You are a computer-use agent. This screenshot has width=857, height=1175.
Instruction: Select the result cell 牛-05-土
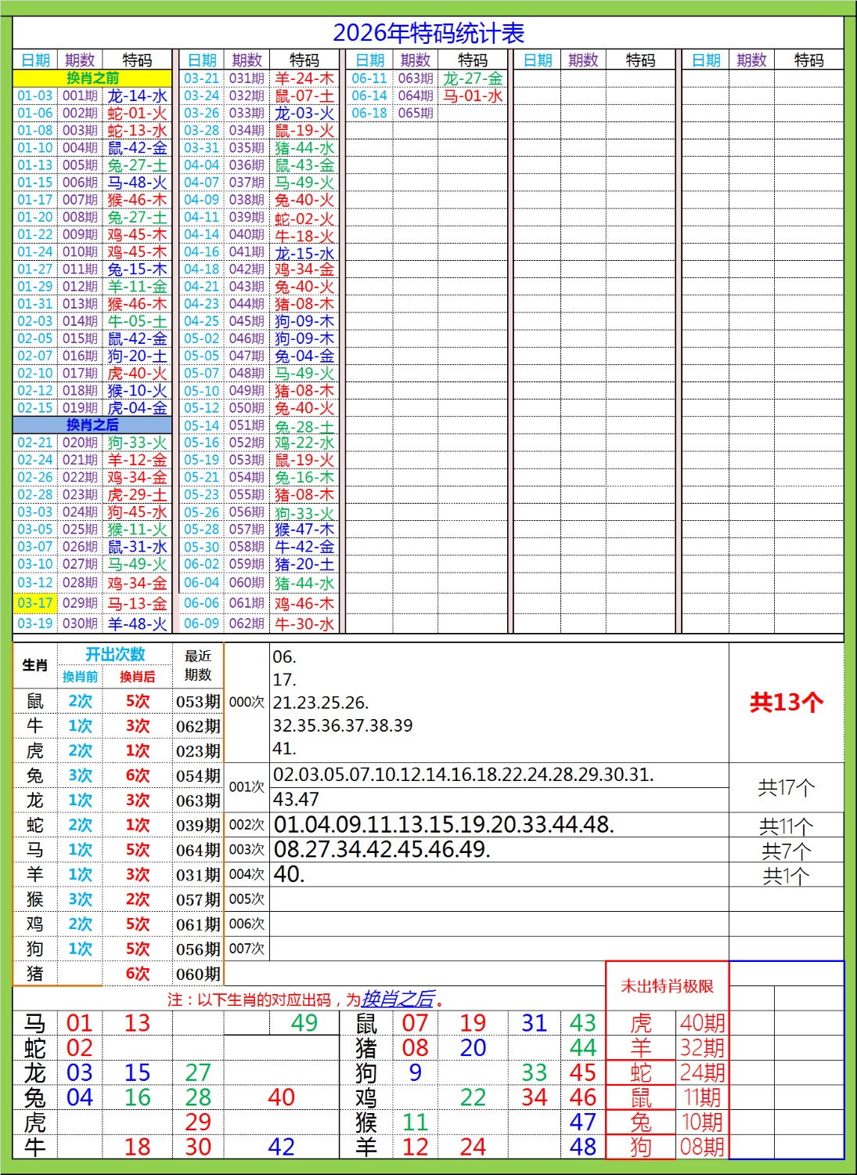(x=137, y=321)
